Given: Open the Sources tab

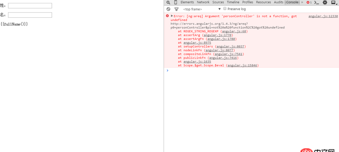Looking at the screenshot, I should pyautogui.click(x=218, y=2).
